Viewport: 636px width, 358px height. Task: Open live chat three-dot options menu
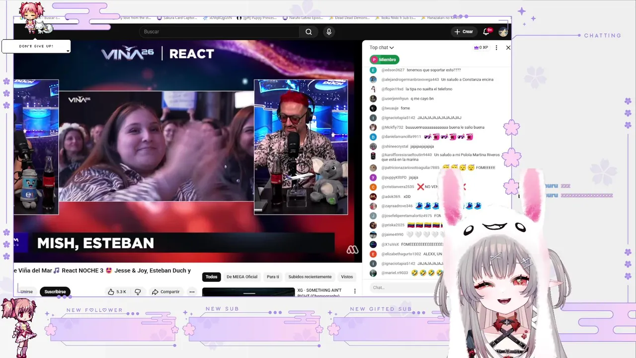[496, 48]
